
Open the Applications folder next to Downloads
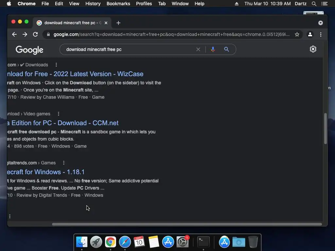point(224,242)
